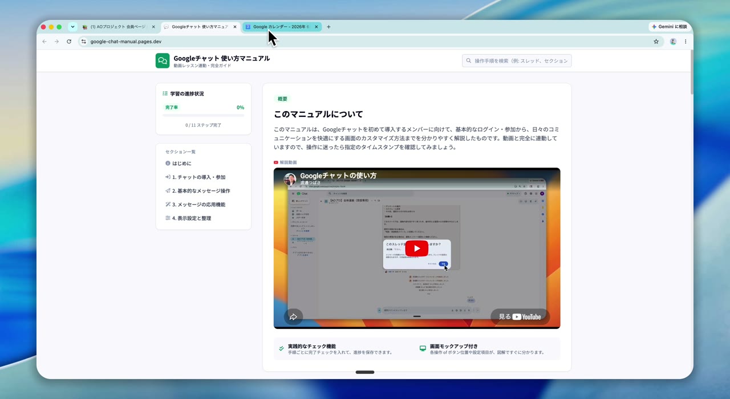Image resolution: width=730 pixels, height=399 pixels.
Task: Click the セクション一覧 heading
Action: (180, 152)
